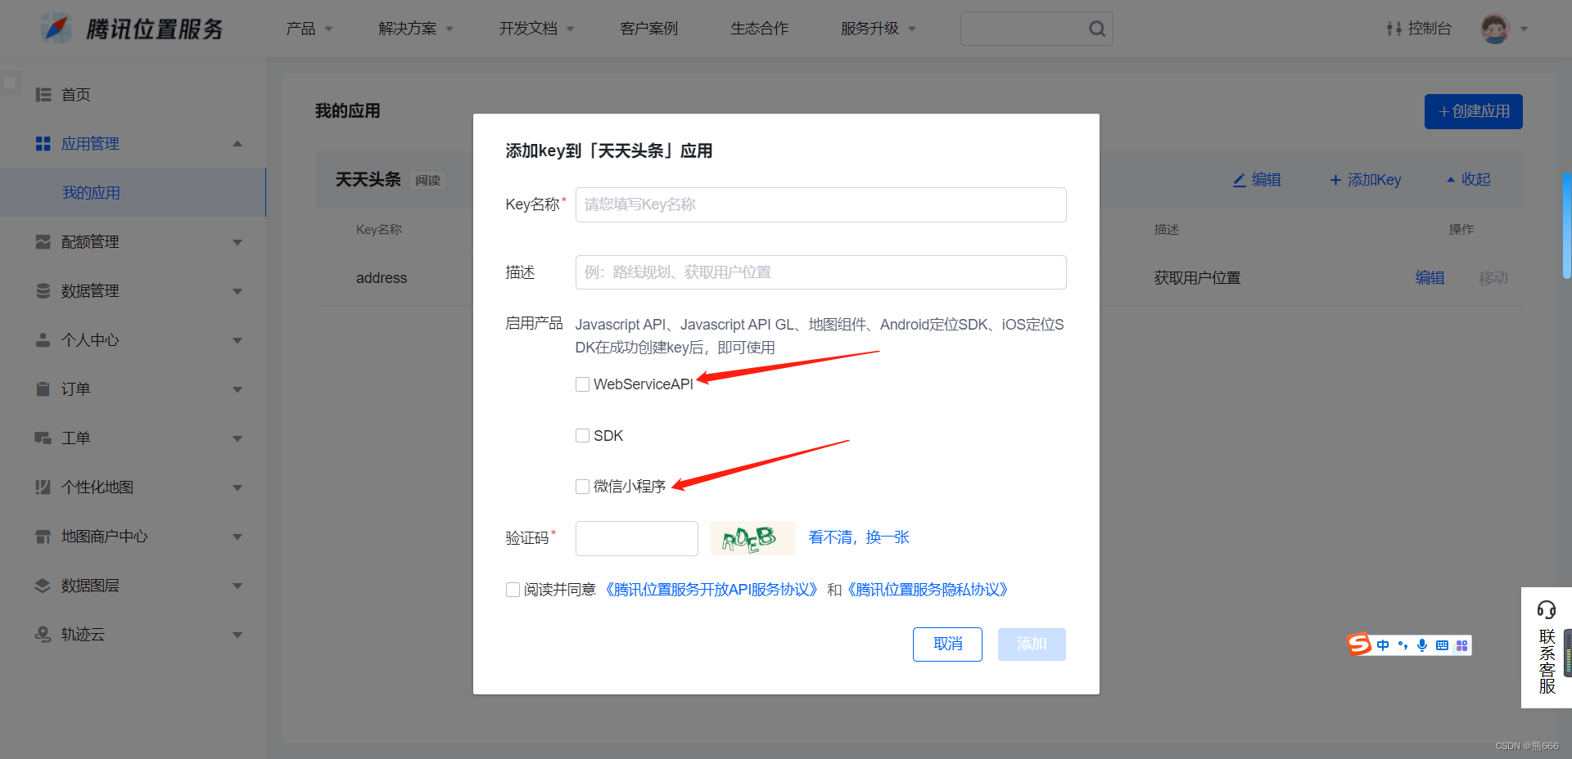Open 客户案例 in the top navigation
Viewport: 1572px width, 759px height.
pyautogui.click(x=648, y=29)
